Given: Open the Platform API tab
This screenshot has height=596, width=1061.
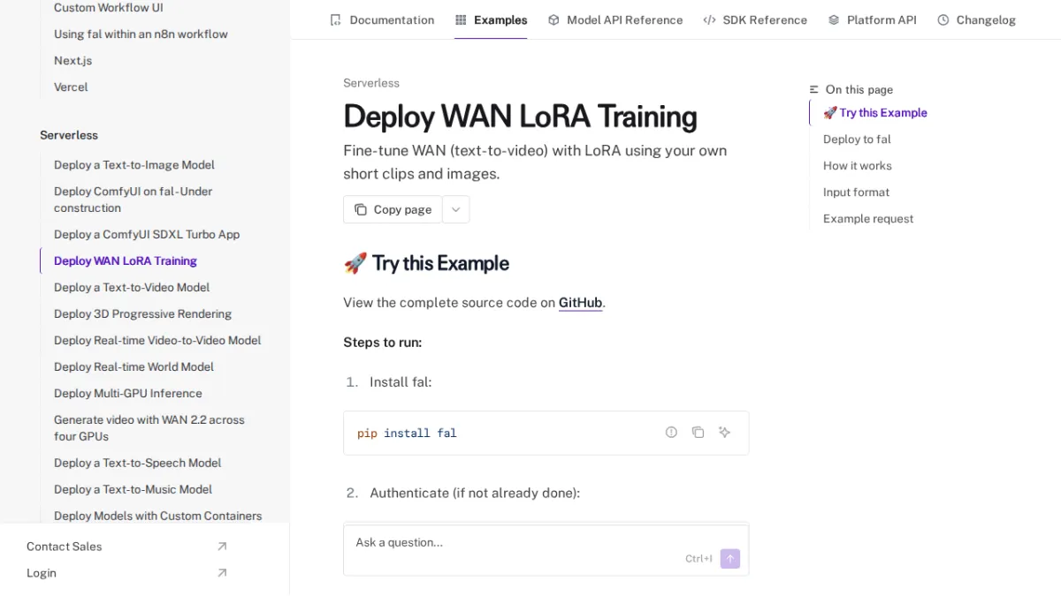Looking at the screenshot, I should click(x=872, y=19).
